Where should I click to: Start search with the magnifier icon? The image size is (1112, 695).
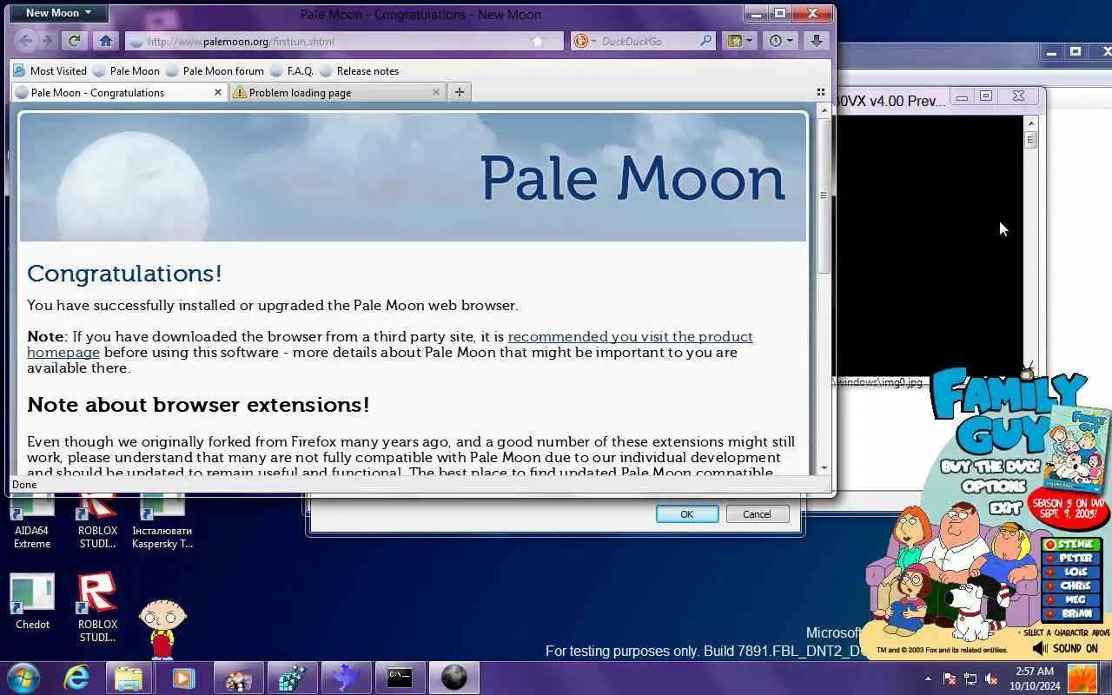[706, 41]
